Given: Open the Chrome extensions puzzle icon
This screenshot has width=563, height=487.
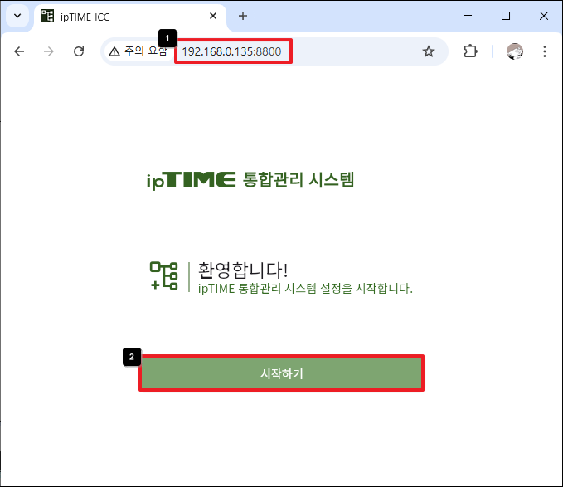Looking at the screenshot, I should [x=470, y=51].
